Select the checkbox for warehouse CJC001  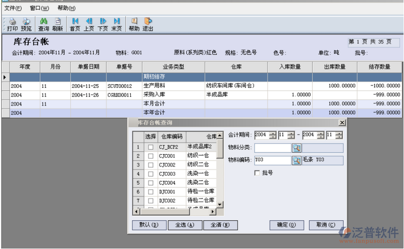[150, 156]
